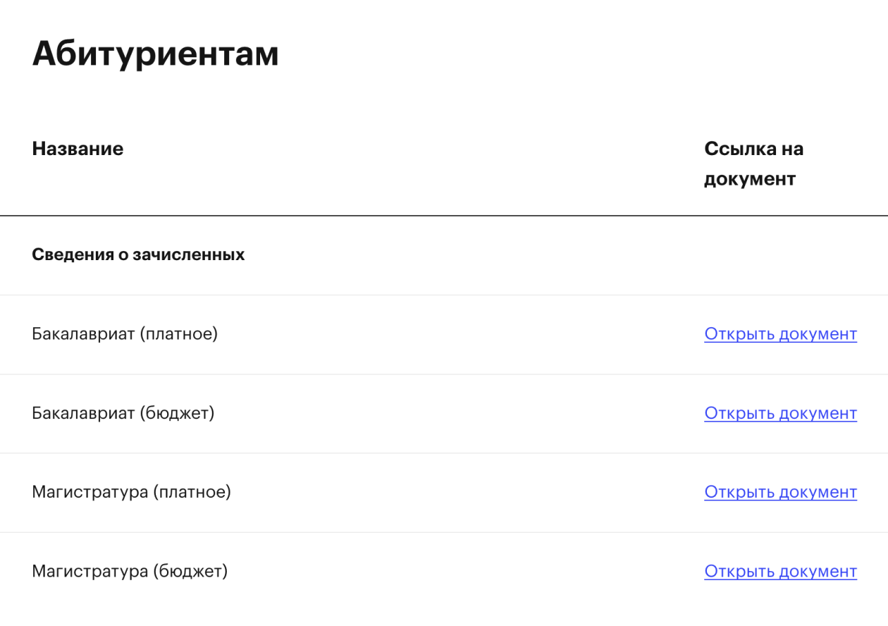Click word документ in the Магистратура (бюджет) link
This screenshot has height=626, width=888.
818,571
